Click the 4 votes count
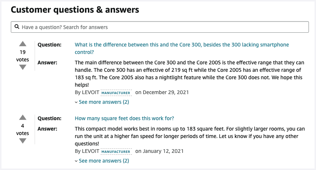The width and height of the screenshot is (316, 170). pos(23,126)
